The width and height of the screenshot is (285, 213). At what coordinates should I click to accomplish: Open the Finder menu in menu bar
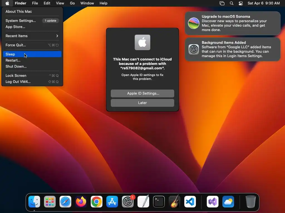click(x=21, y=3)
